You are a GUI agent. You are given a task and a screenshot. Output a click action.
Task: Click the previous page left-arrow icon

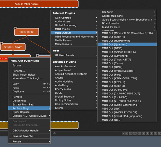(123, 133)
